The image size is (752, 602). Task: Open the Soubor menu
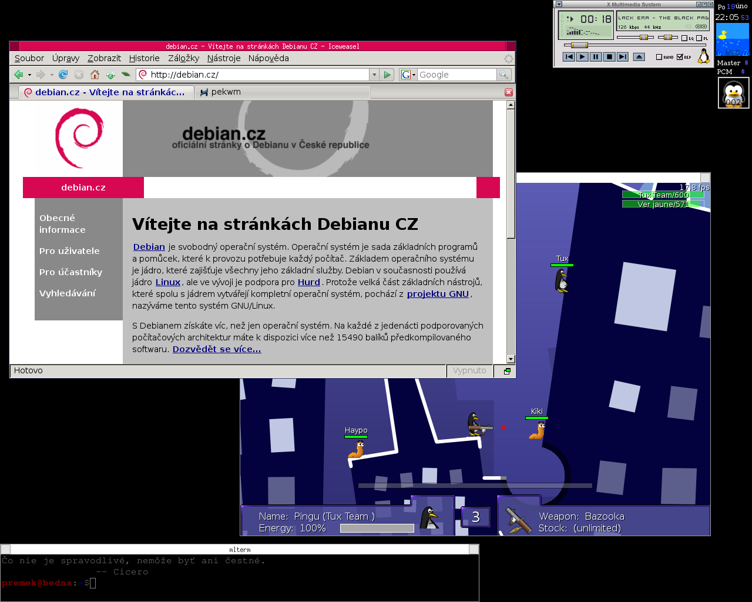[29, 58]
